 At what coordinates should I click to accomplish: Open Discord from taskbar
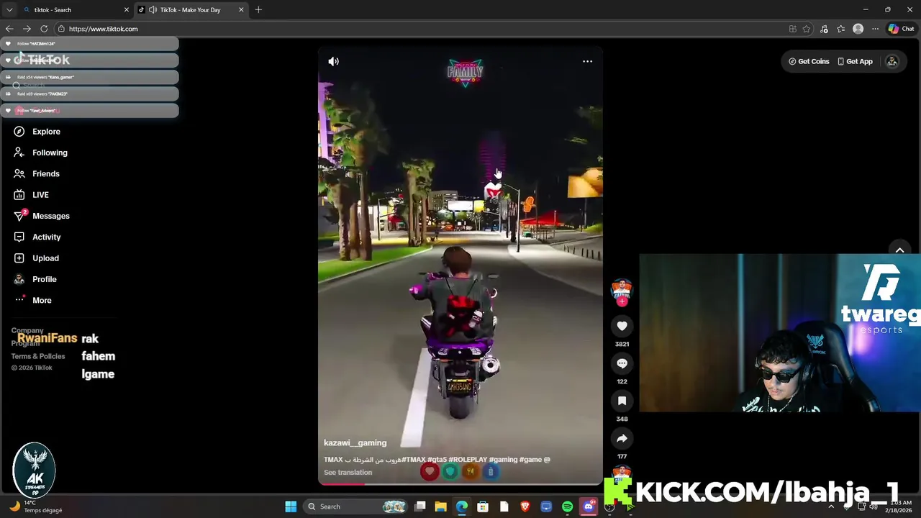point(589,506)
